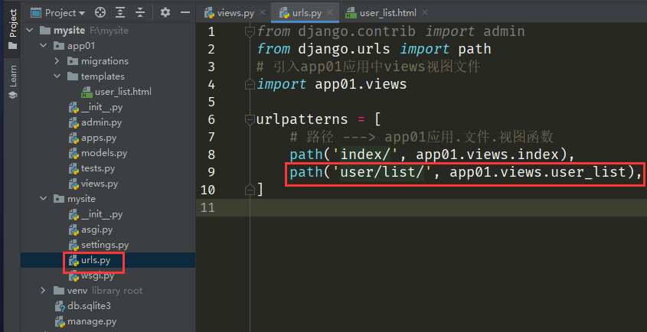Image resolution: width=647 pixels, height=332 pixels.
Task: Fold the import block at line 1
Action: (249, 31)
